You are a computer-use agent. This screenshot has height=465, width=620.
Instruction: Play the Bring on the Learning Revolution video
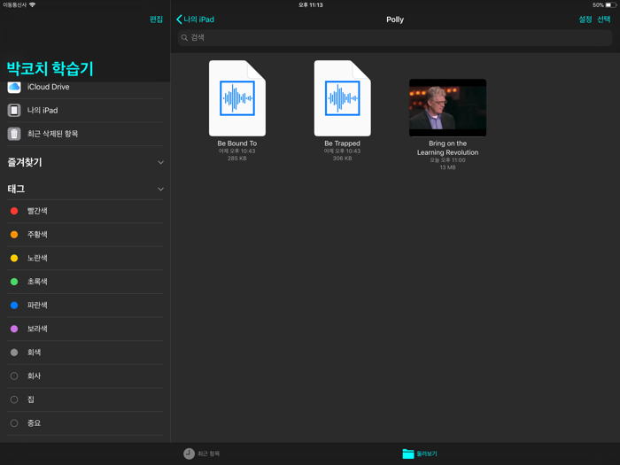[447, 107]
